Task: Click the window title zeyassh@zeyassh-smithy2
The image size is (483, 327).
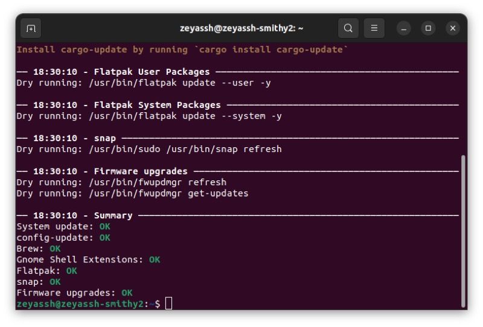Action: click(241, 28)
